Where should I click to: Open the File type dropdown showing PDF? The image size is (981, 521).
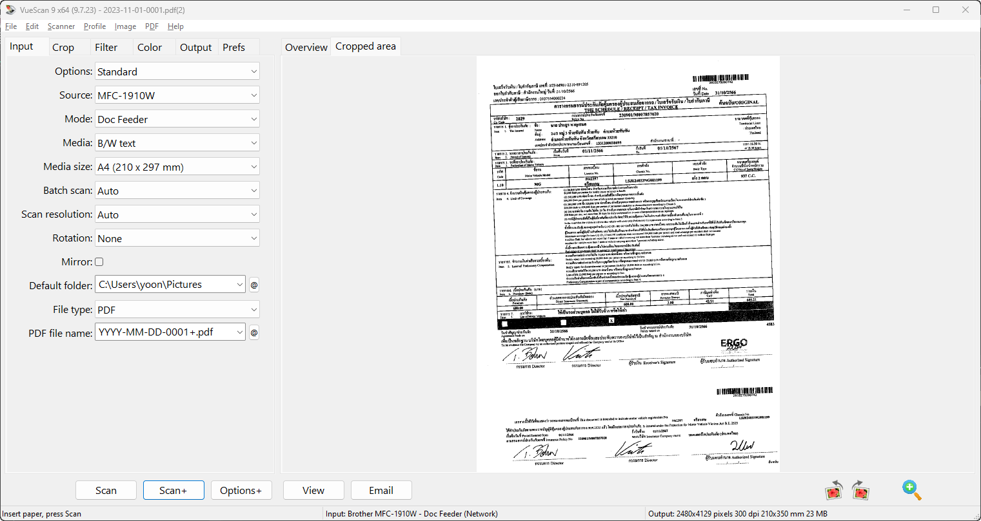(177, 310)
